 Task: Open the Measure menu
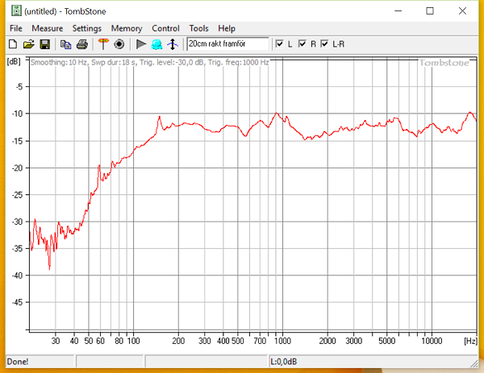click(48, 28)
